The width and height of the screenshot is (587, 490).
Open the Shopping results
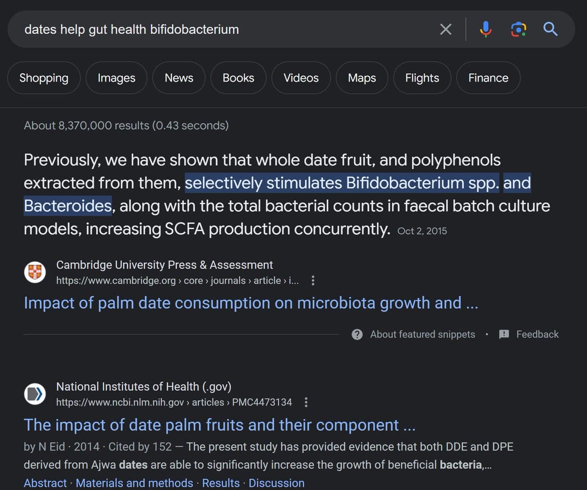pyautogui.click(x=44, y=78)
